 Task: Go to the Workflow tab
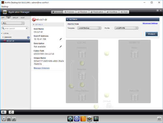[x=112, y=12]
